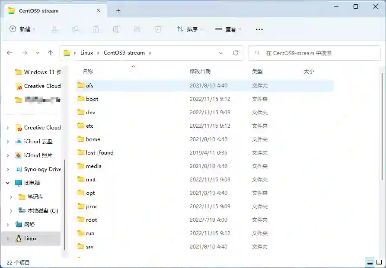
Task: Click the file list vertical scrollbar
Action: 382,126
